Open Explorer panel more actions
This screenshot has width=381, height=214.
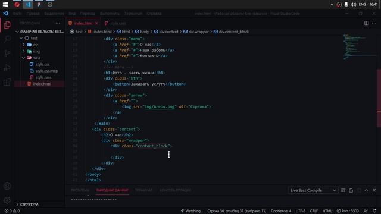(x=58, y=23)
